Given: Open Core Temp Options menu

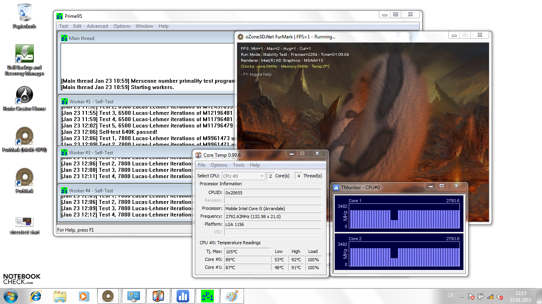Looking at the screenshot, I should [x=219, y=165].
